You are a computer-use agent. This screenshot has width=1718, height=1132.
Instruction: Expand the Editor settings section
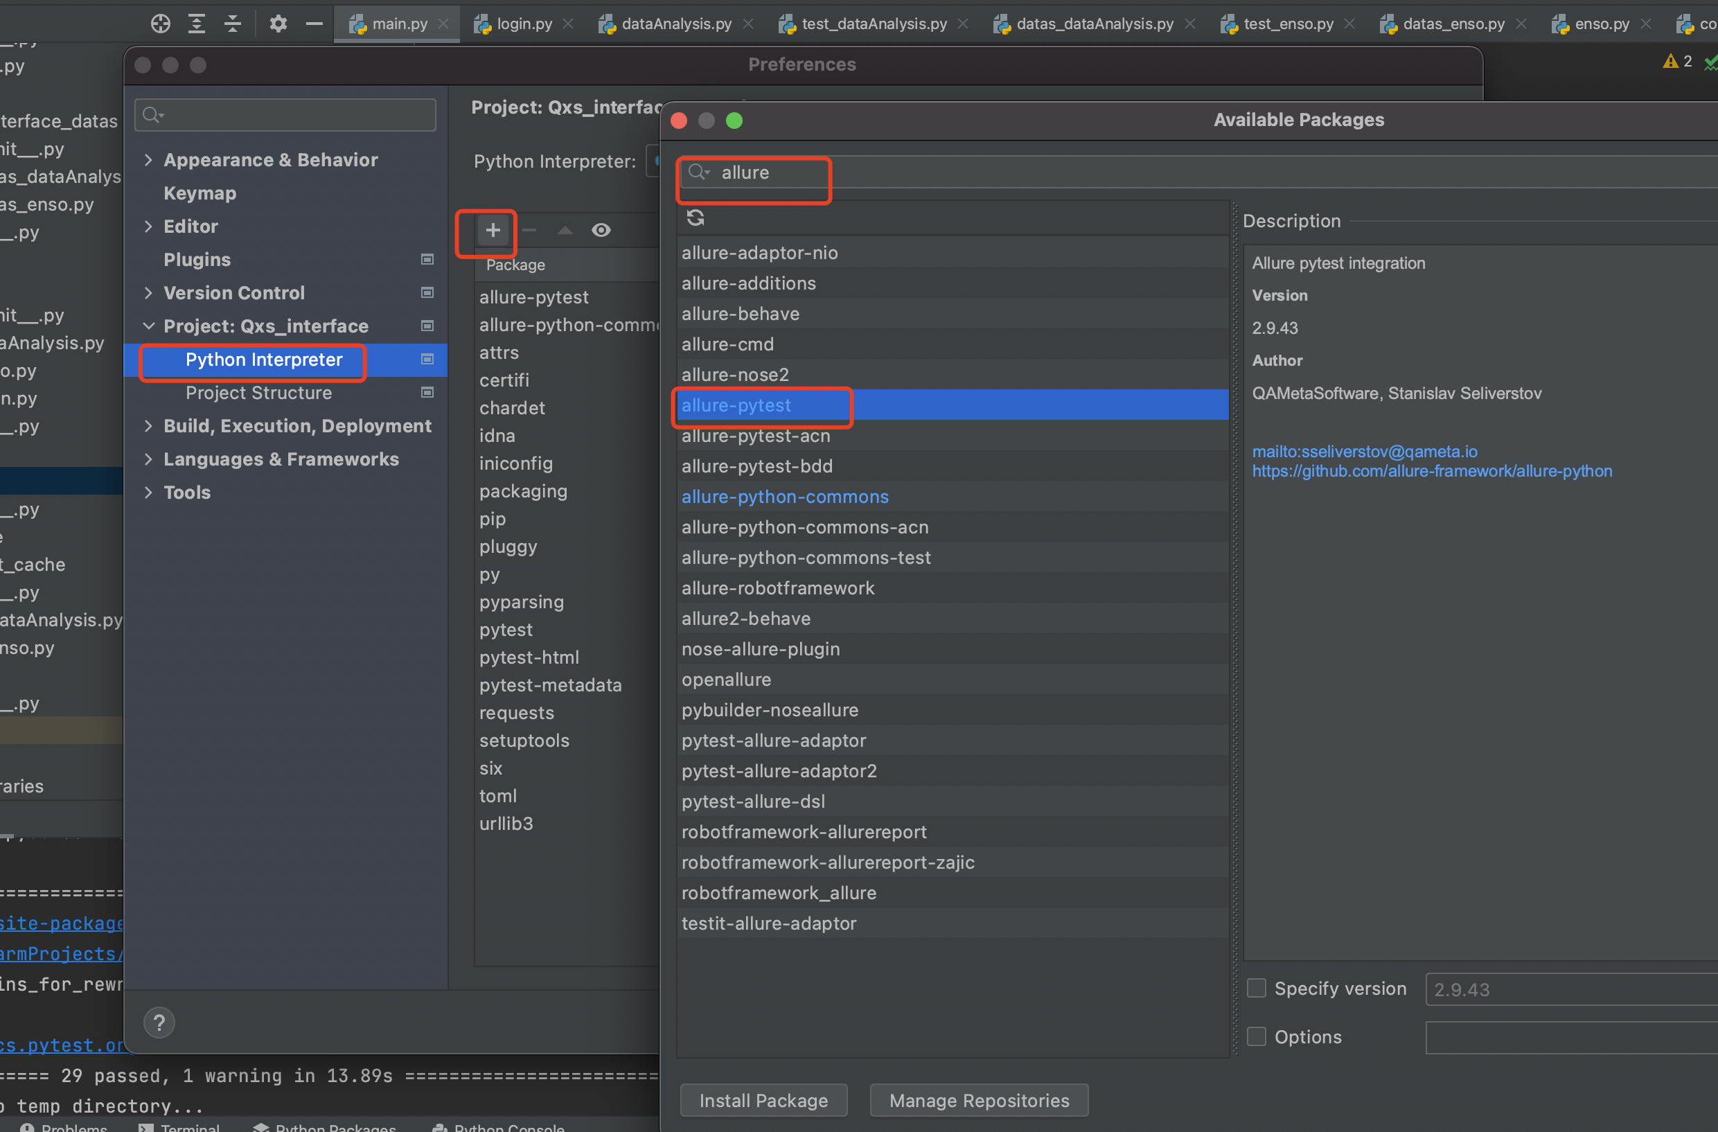[149, 226]
